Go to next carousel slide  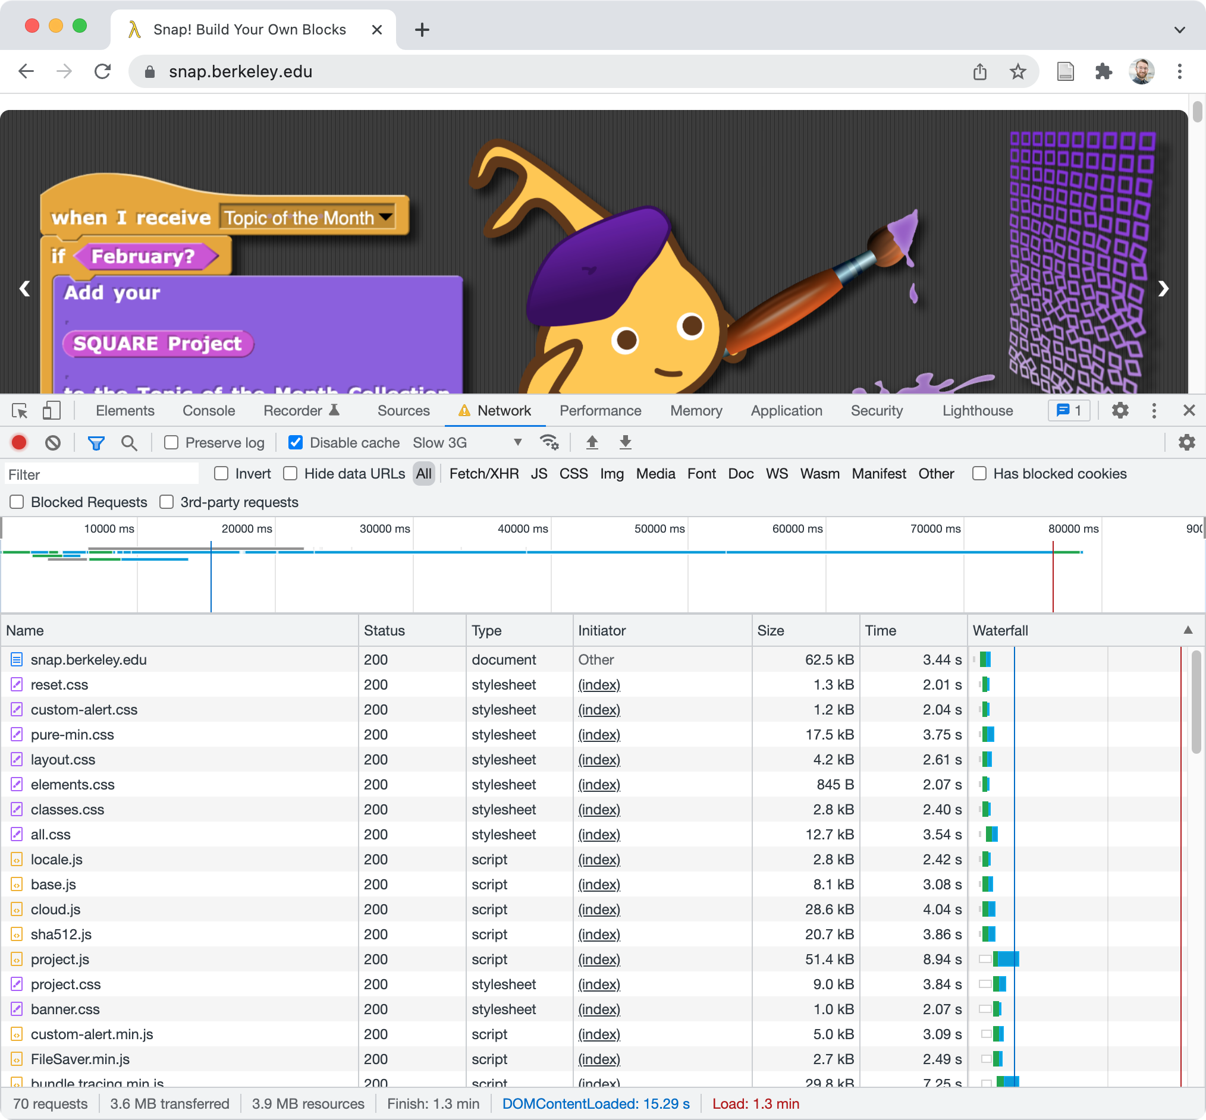pos(1163,288)
